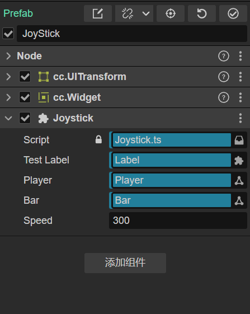Click the unlink prefab icon
This screenshot has height=314, width=250.
click(x=128, y=13)
